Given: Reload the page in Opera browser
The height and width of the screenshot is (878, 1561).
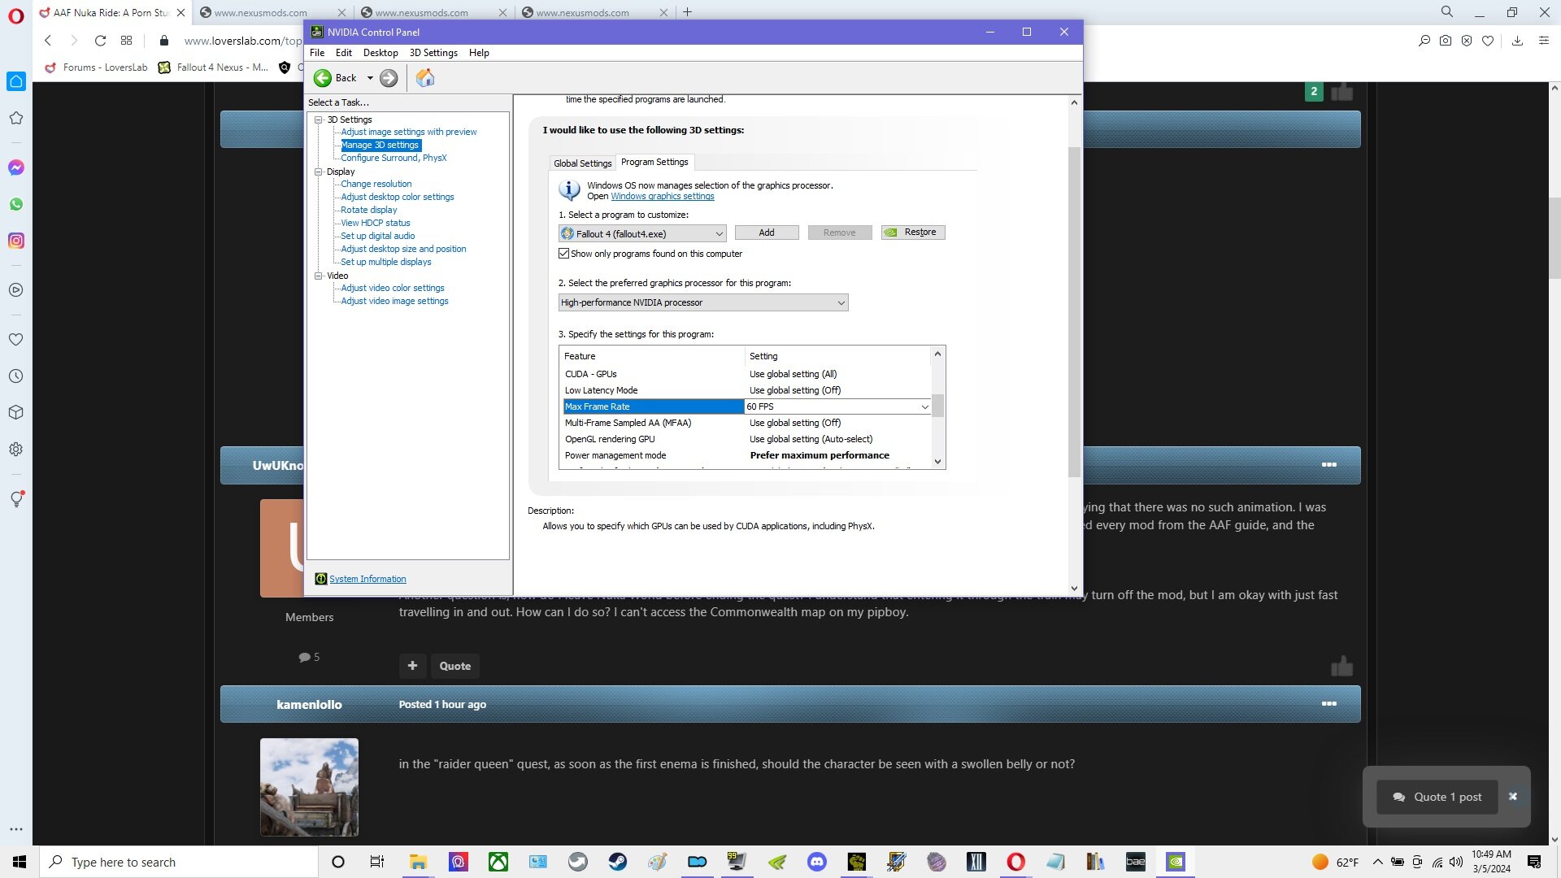Looking at the screenshot, I should pos(100,41).
